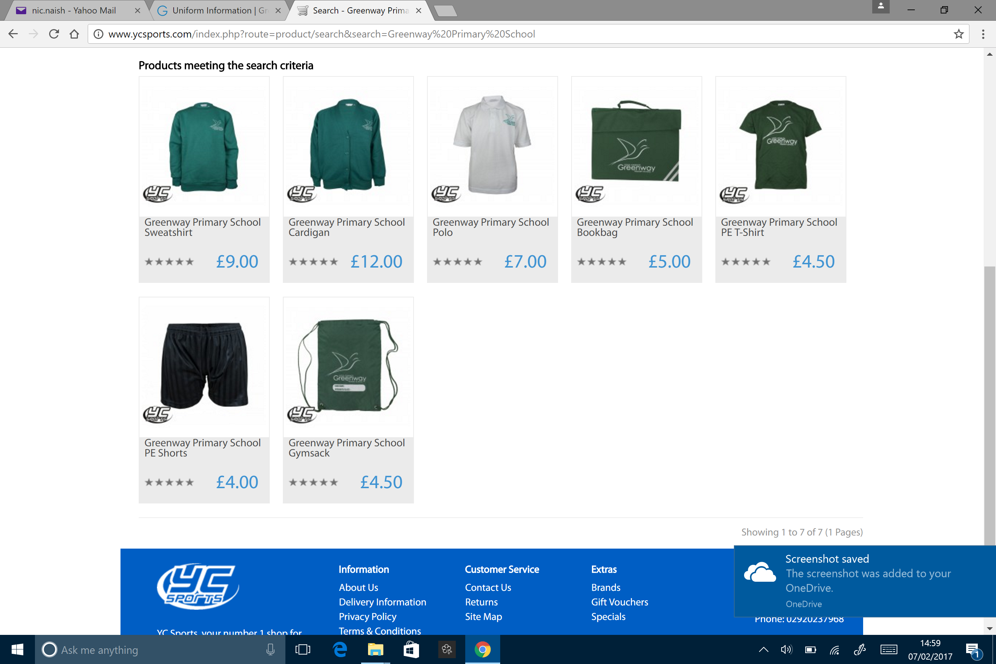The height and width of the screenshot is (664, 996).
Task: Close the Search - Greenway Primary tab
Action: 418,11
